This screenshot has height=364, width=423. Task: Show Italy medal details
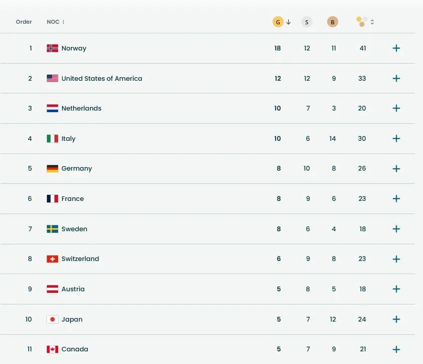coord(396,138)
